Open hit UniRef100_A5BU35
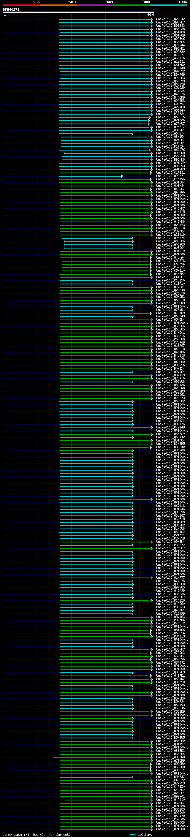Viewport: 190px width, 837px height. tap(170, 29)
